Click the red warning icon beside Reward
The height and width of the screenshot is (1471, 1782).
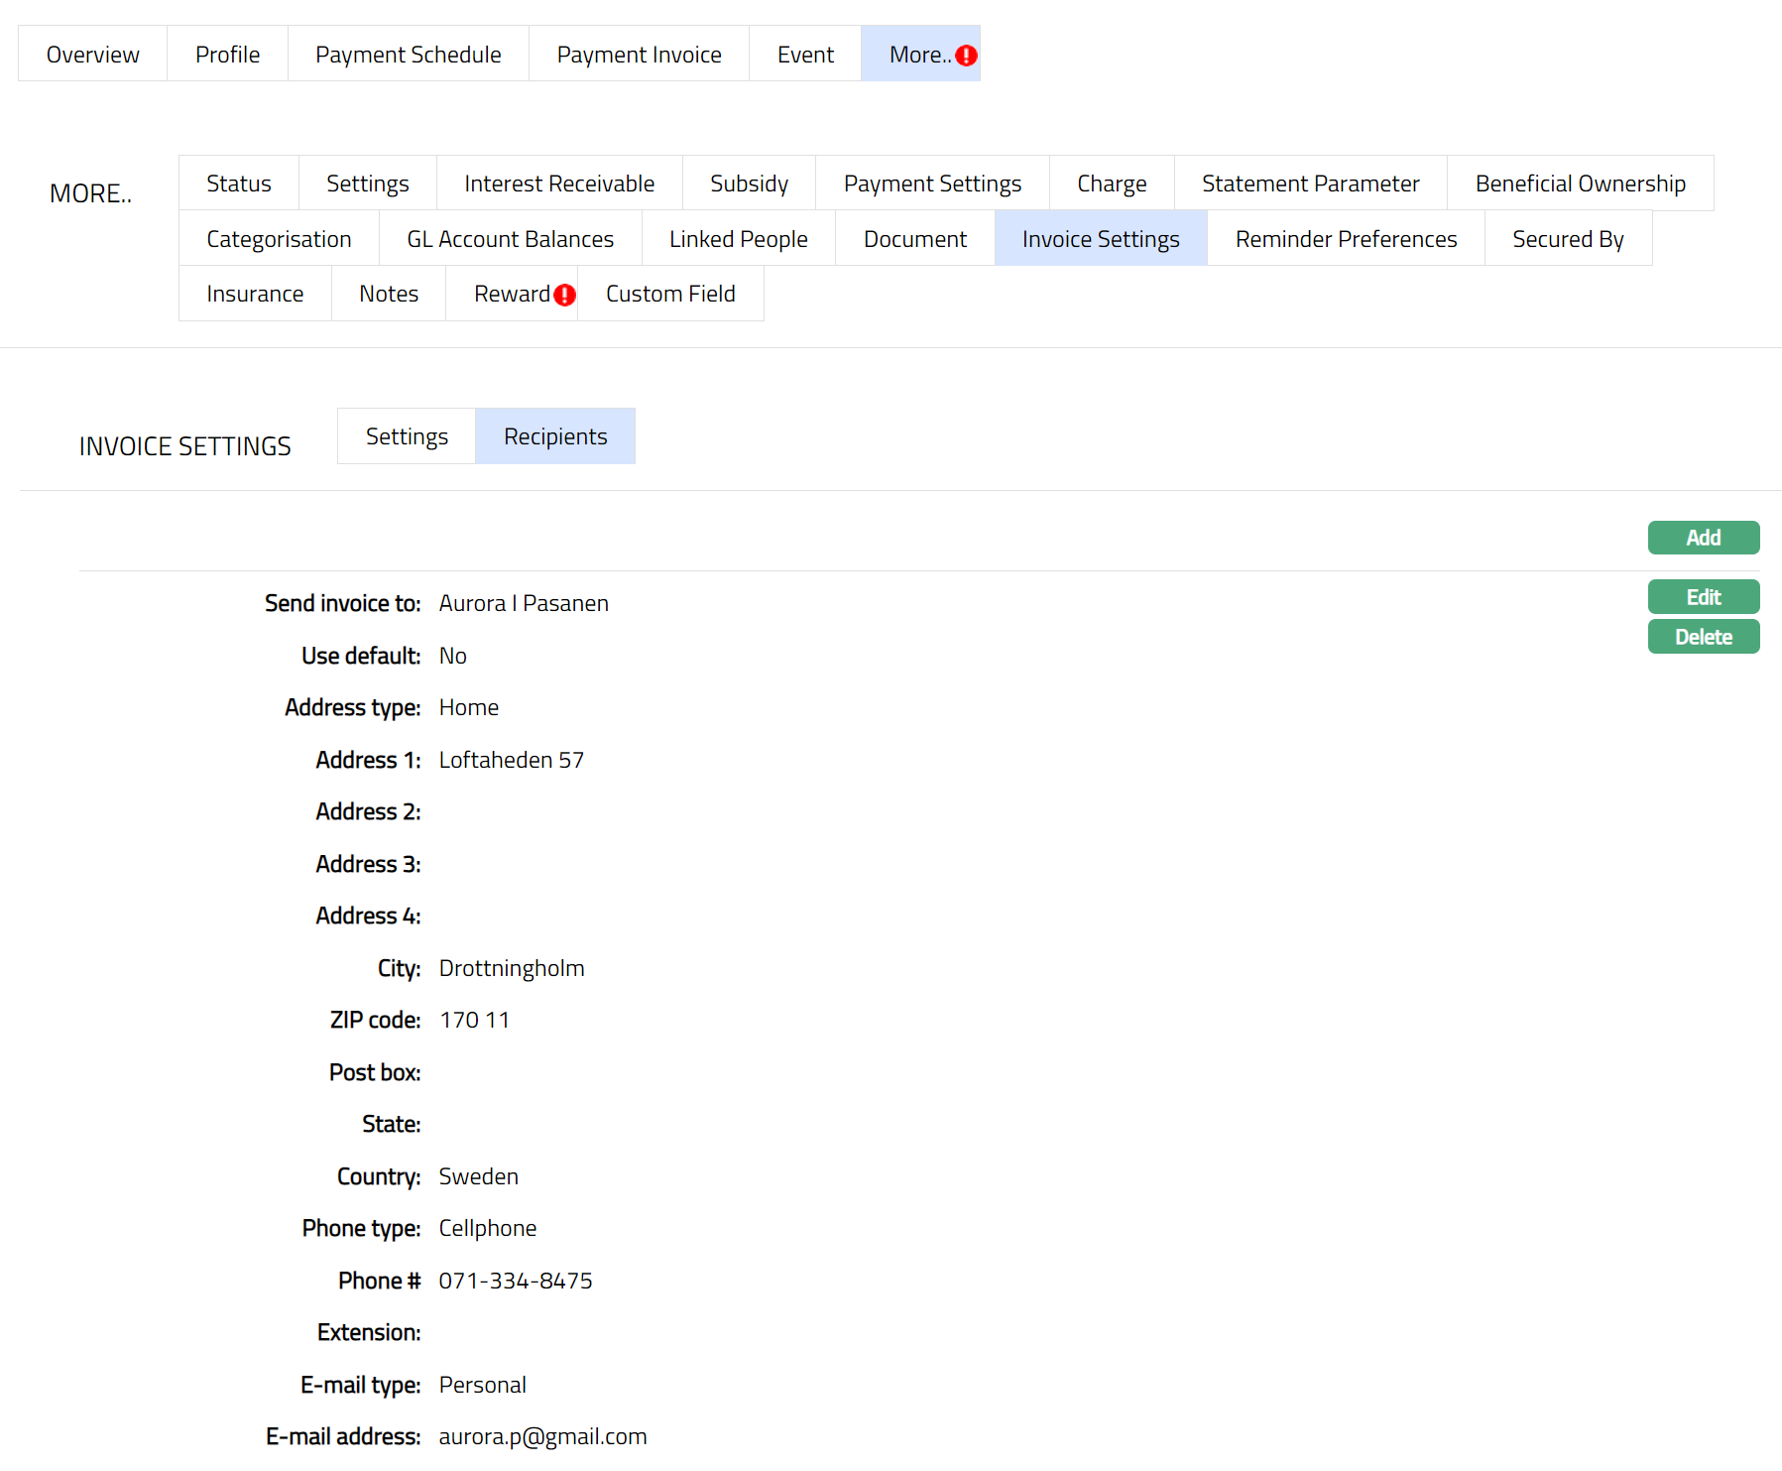pos(564,295)
